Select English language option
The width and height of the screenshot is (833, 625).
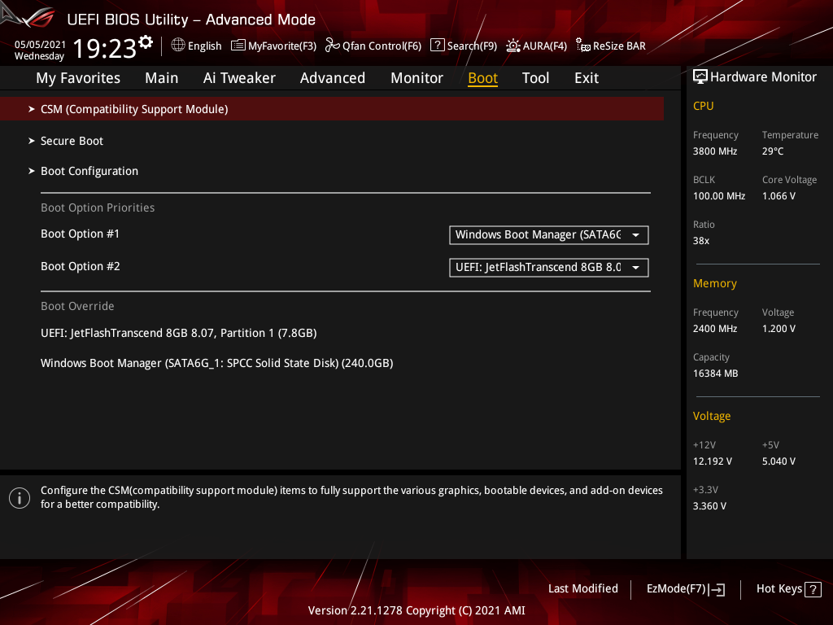pyautogui.click(x=204, y=46)
